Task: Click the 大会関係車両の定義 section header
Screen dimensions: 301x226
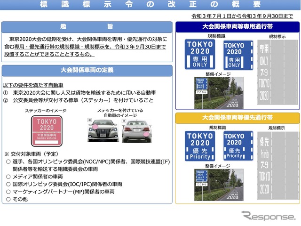Action: point(87,71)
